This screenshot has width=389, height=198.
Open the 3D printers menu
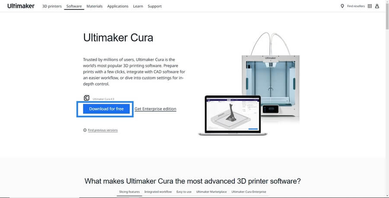coord(52,6)
